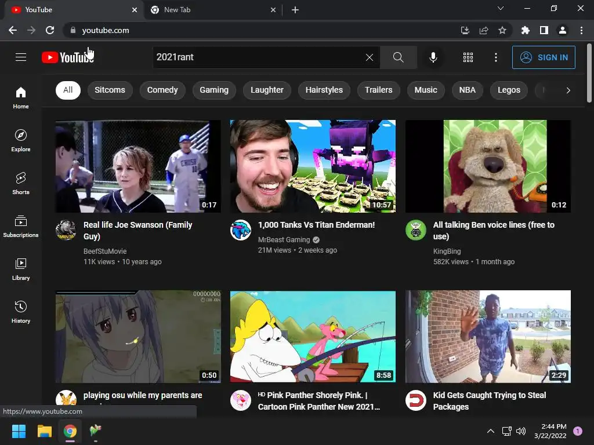Visit BeefStuMovie channel name link
Screen dimensions: 594x445
[x=105, y=251]
